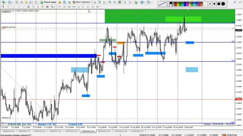Show the Navigator panel (yellow folders icon)
243x136 pixels.
coord(26,2)
